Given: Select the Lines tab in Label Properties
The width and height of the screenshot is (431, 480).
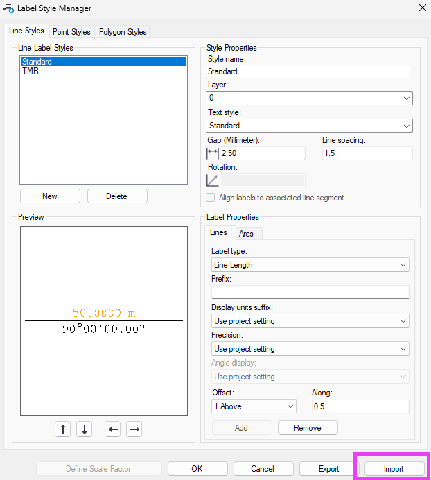Looking at the screenshot, I should click(218, 232).
